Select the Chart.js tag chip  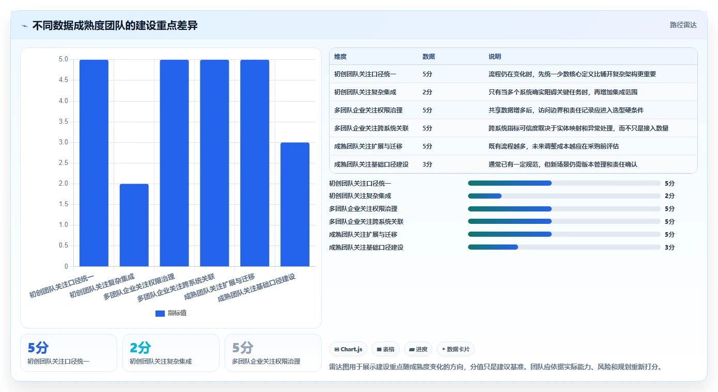pos(349,349)
